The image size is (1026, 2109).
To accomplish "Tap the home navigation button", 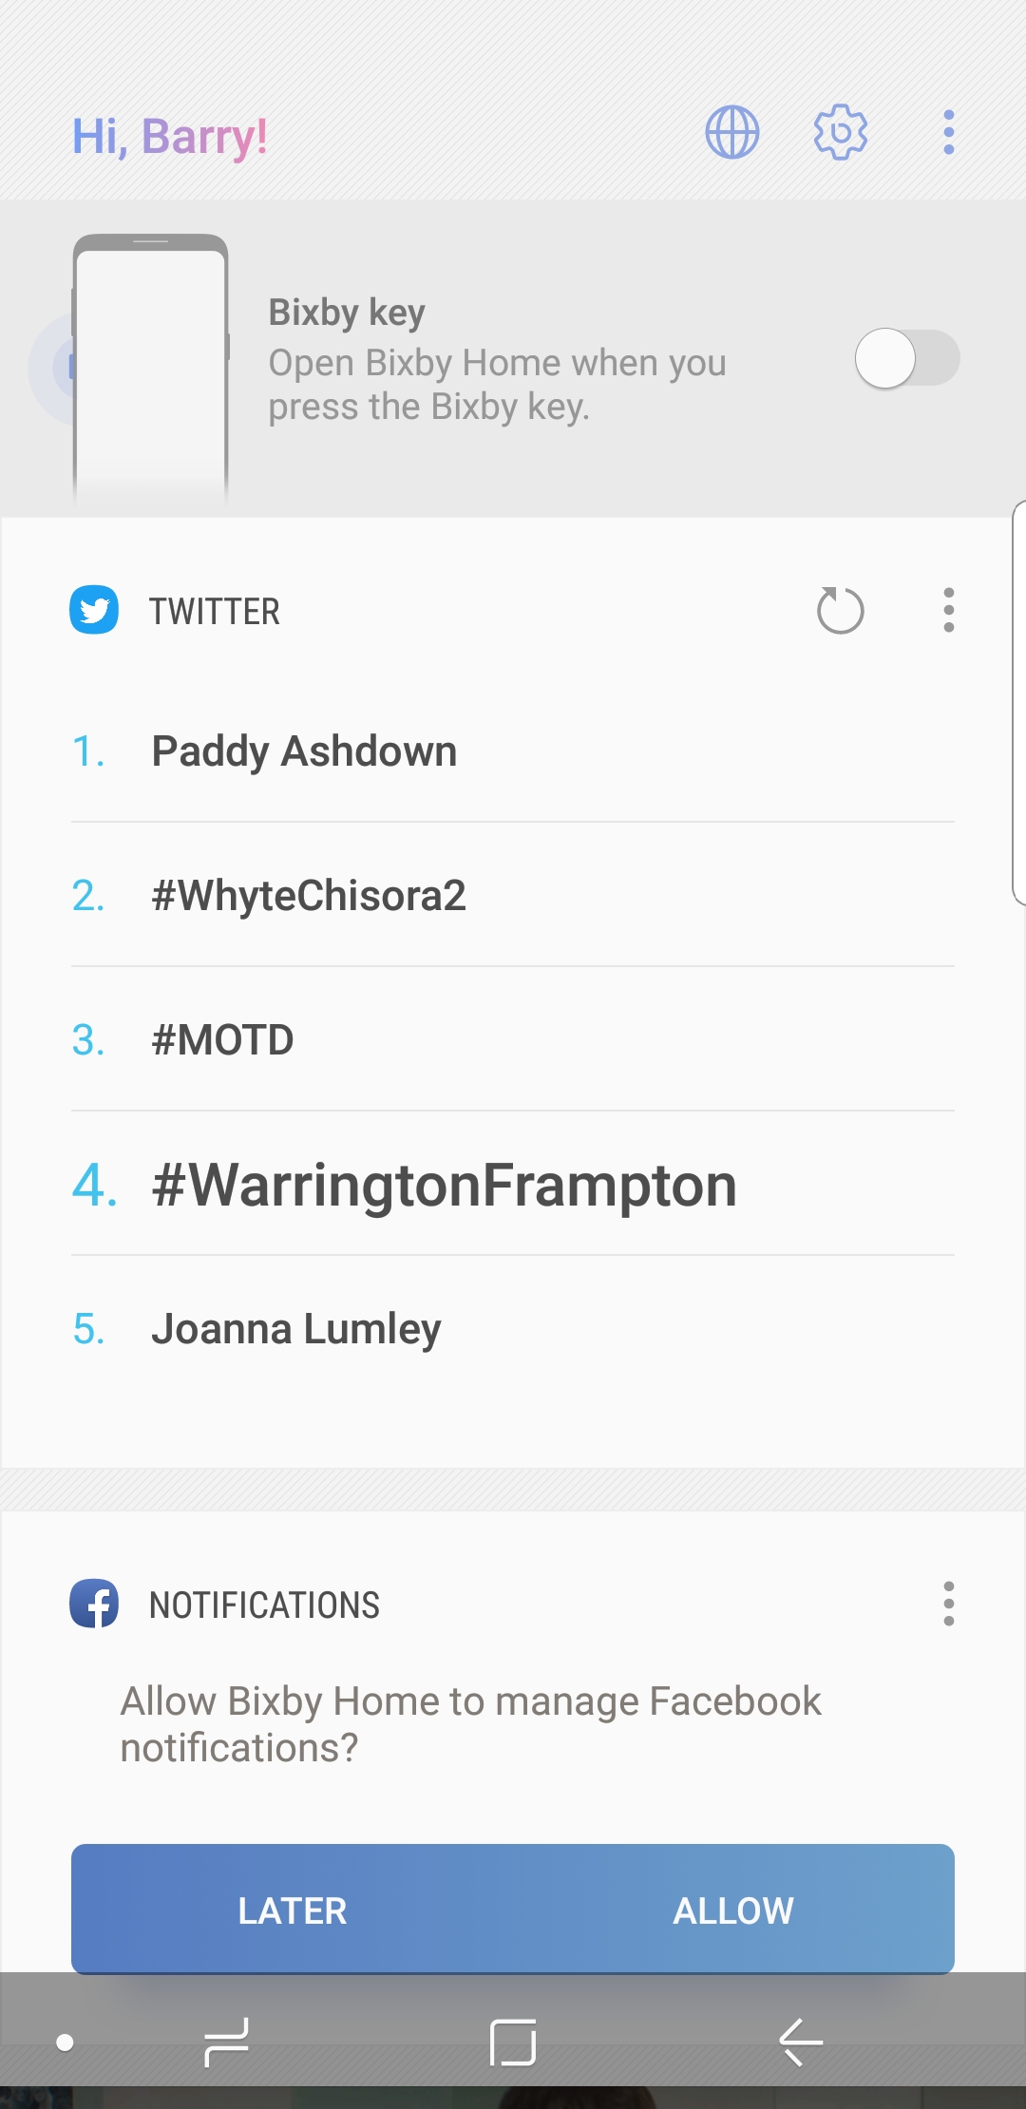I will 513,2042.
